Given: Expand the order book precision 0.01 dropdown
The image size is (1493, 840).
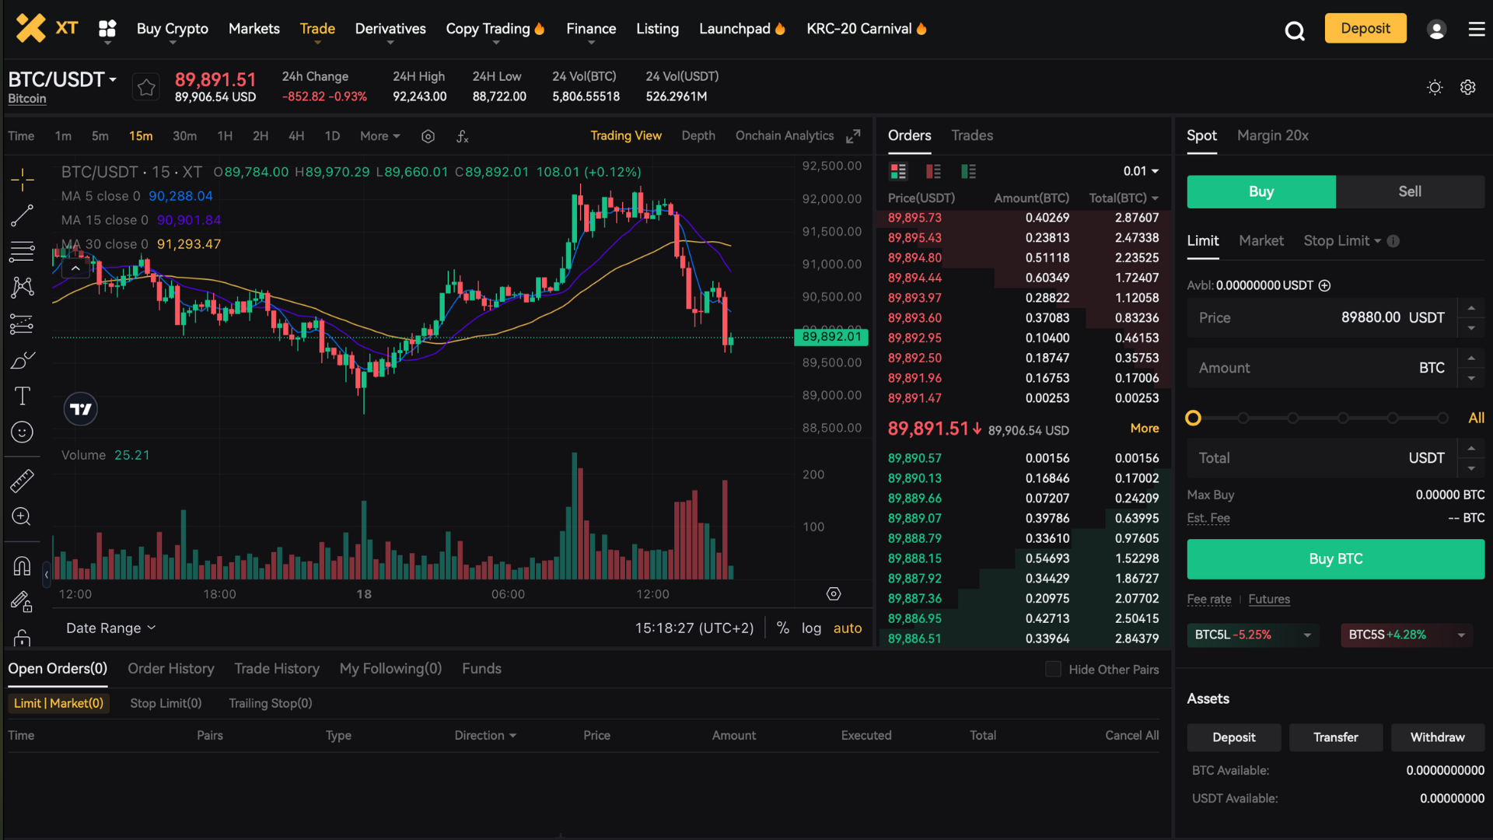Looking at the screenshot, I should [1141, 171].
